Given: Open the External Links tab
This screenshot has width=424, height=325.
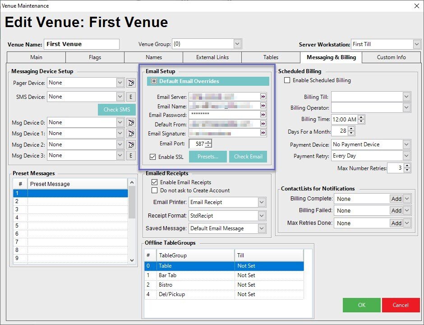Looking at the screenshot, I should (x=212, y=57).
